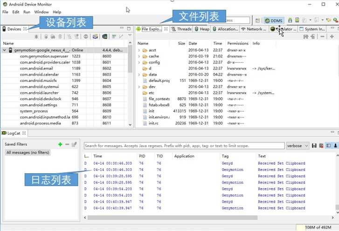Click the Android SDK Manager icon in top toolbar
339x231 pixels.
click(290, 20)
